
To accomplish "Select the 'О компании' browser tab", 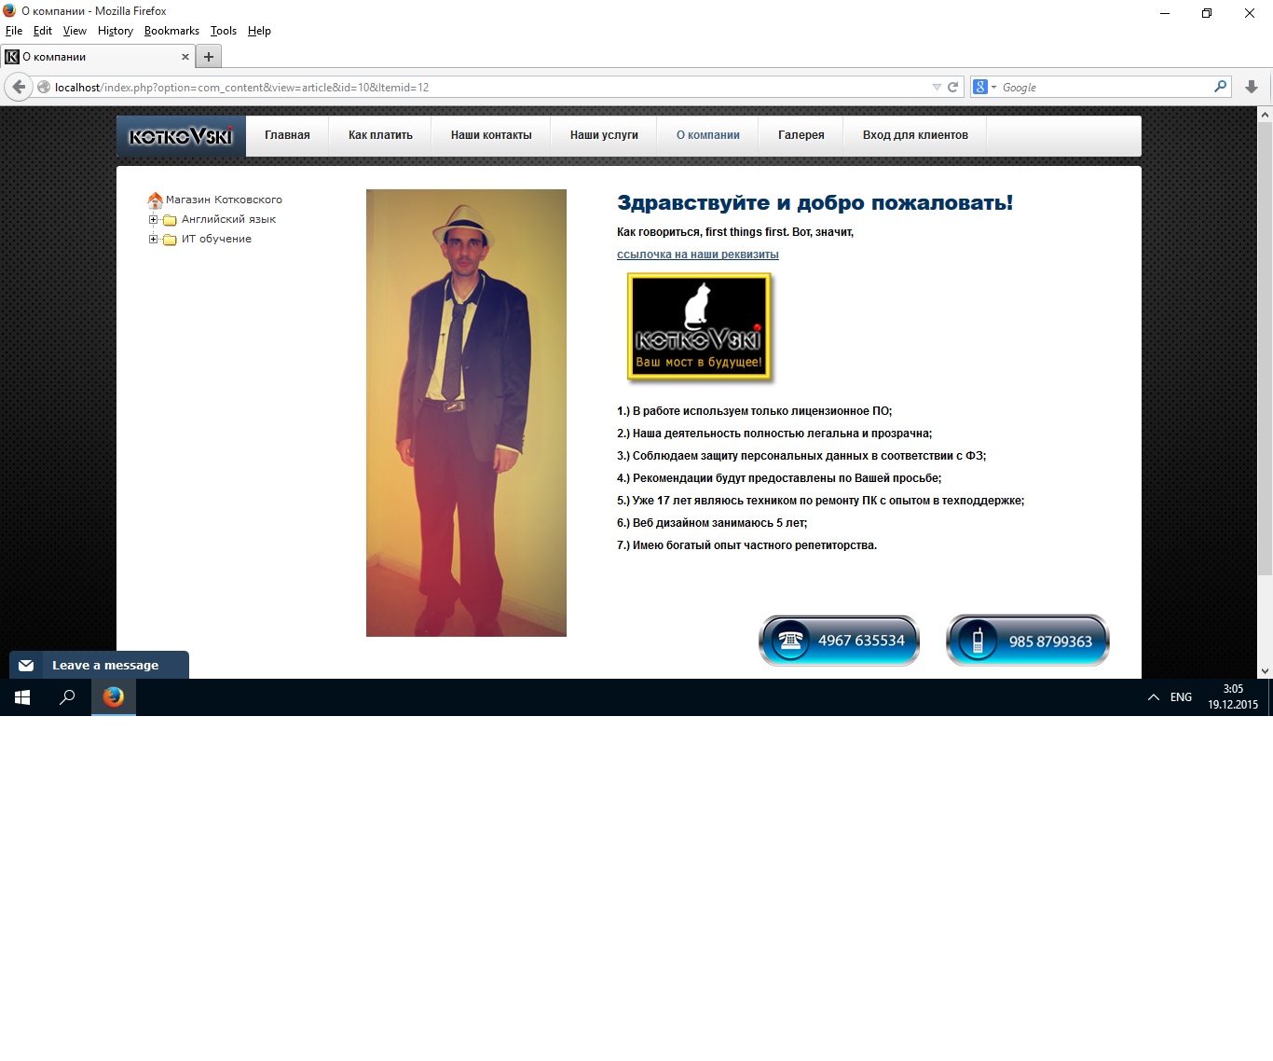I will tap(98, 57).
